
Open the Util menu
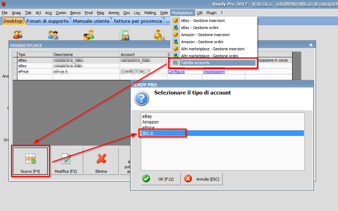(200, 13)
